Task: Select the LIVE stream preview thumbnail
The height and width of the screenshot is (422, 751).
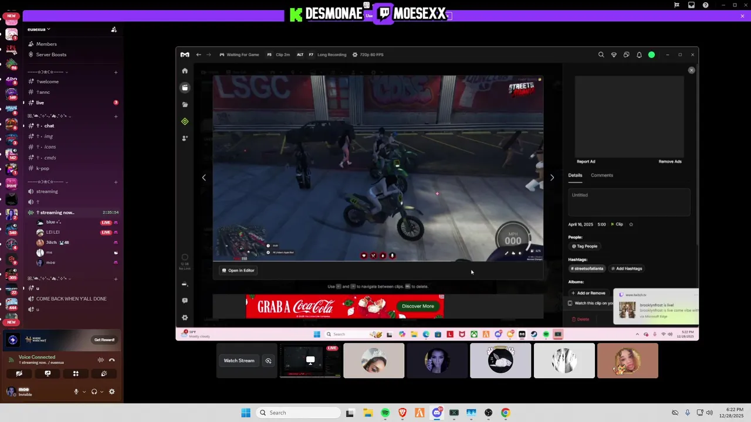Action: [310, 360]
